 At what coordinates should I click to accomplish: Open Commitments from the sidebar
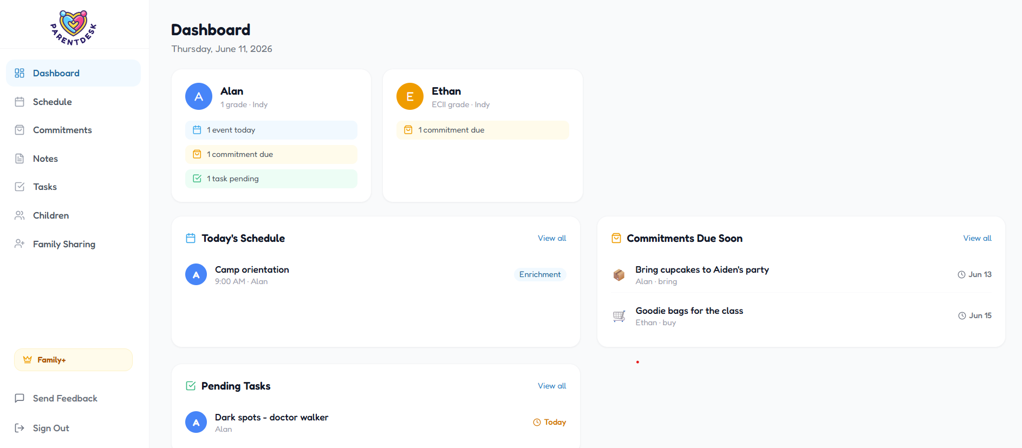click(74, 130)
